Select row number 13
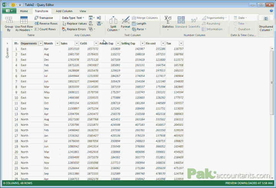 point(16,114)
